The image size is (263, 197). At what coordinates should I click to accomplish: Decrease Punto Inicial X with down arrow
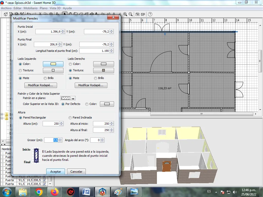click(x=63, y=33)
